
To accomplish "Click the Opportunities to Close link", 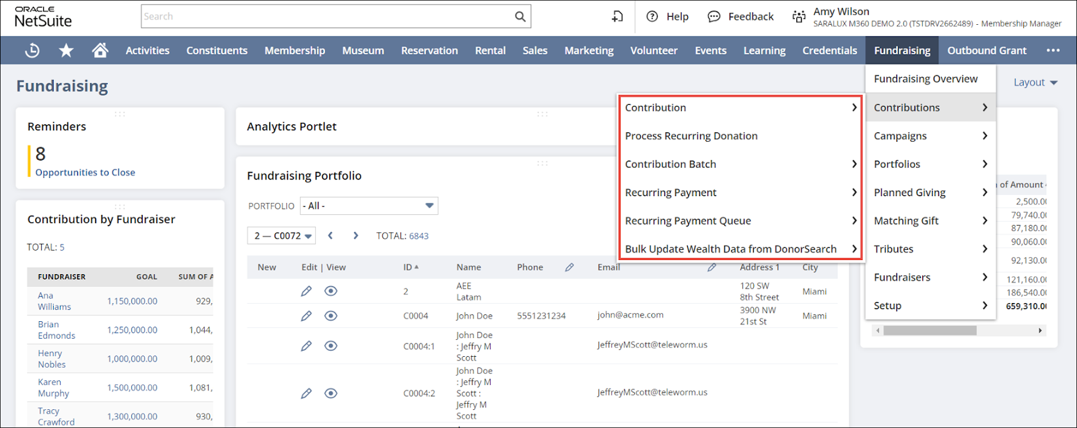I will click(85, 173).
